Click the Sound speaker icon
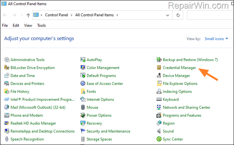The height and width of the screenshot is (145, 234). pos(159,131)
